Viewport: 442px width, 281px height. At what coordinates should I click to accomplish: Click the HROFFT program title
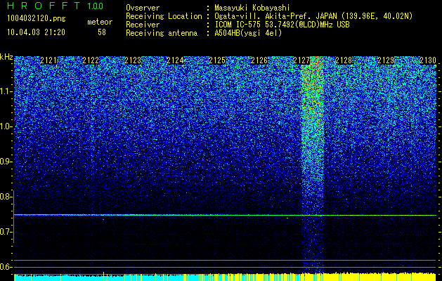(44, 6)
